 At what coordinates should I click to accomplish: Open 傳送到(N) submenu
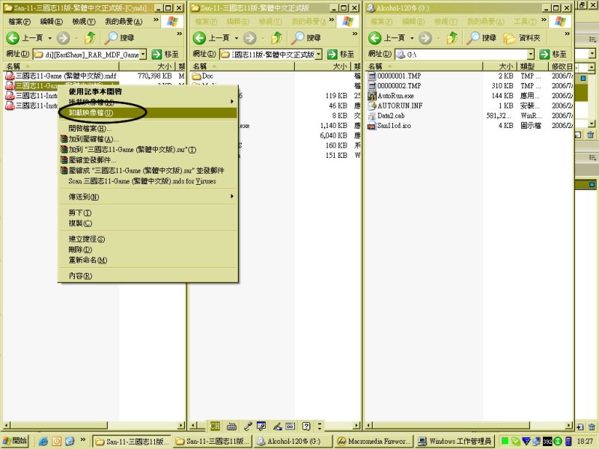pyautogui.click(x=148, y=197)
